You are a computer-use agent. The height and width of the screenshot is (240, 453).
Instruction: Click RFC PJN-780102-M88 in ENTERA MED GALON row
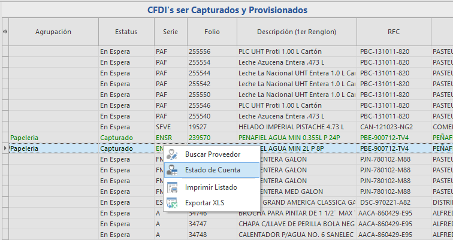point(394,192)
